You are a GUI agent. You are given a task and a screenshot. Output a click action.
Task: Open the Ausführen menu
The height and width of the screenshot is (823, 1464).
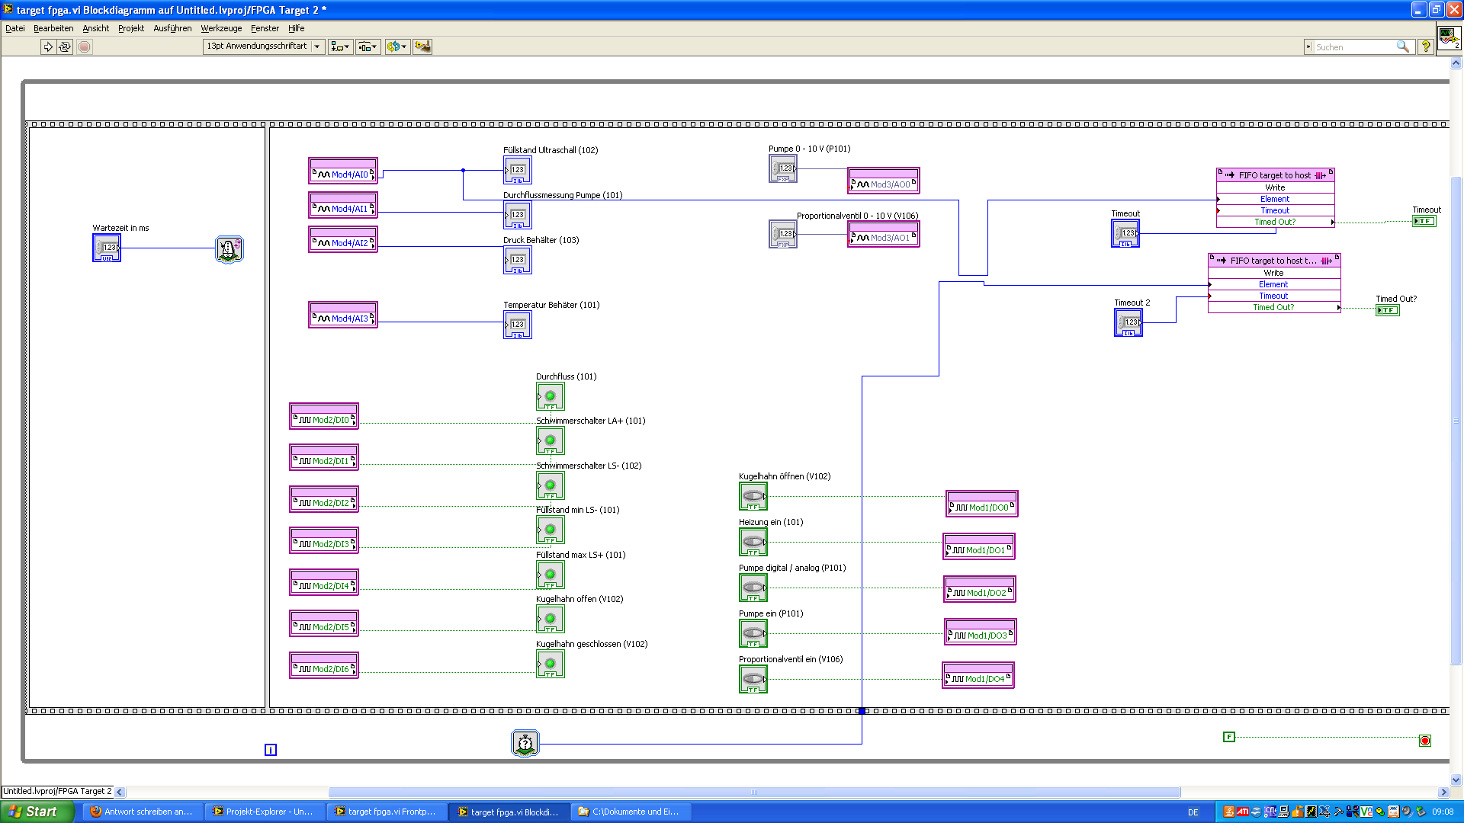(x=172, y=28)
